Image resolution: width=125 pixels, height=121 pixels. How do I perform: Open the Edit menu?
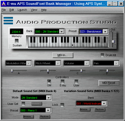pyautogui.click(x=11, y=10)
